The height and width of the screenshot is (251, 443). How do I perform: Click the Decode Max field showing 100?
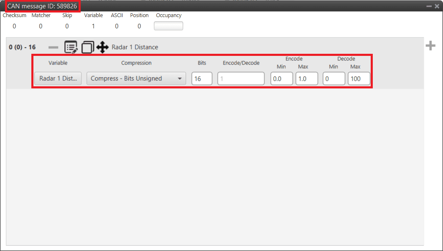click(x=359, y=78)
